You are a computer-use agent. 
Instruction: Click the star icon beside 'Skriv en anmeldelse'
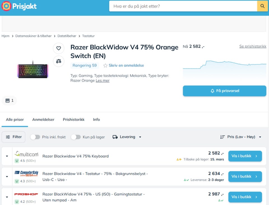click(x=105, y=65)
